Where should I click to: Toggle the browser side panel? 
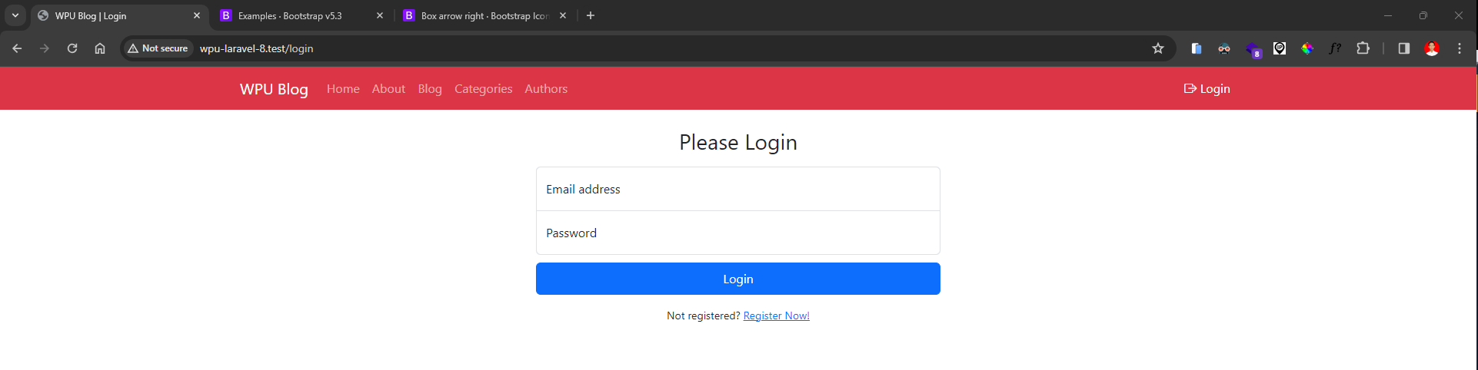click(1403, 48)
